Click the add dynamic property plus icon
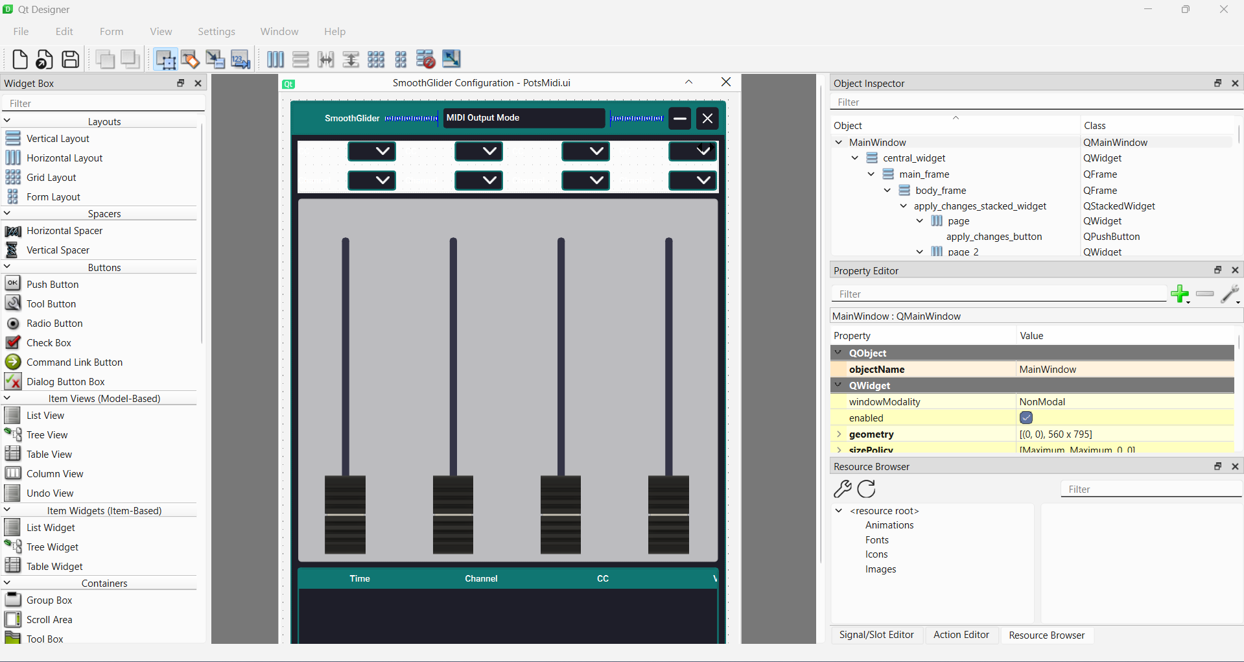 [x=1180, y=294]
